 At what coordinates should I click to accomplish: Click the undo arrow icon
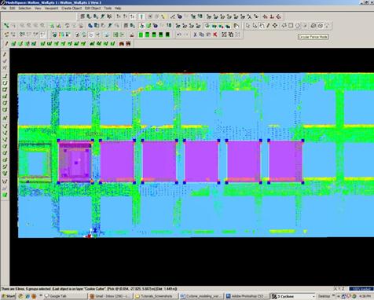pyautogui.click(x=179, y=35)
